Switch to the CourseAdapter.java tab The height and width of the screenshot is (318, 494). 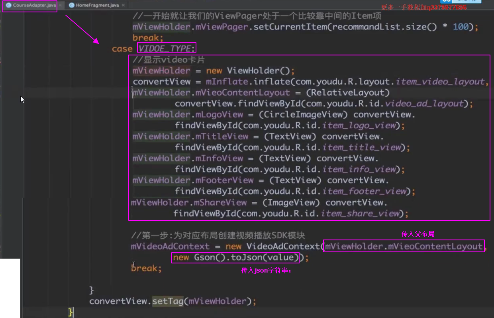coord(34,6)
